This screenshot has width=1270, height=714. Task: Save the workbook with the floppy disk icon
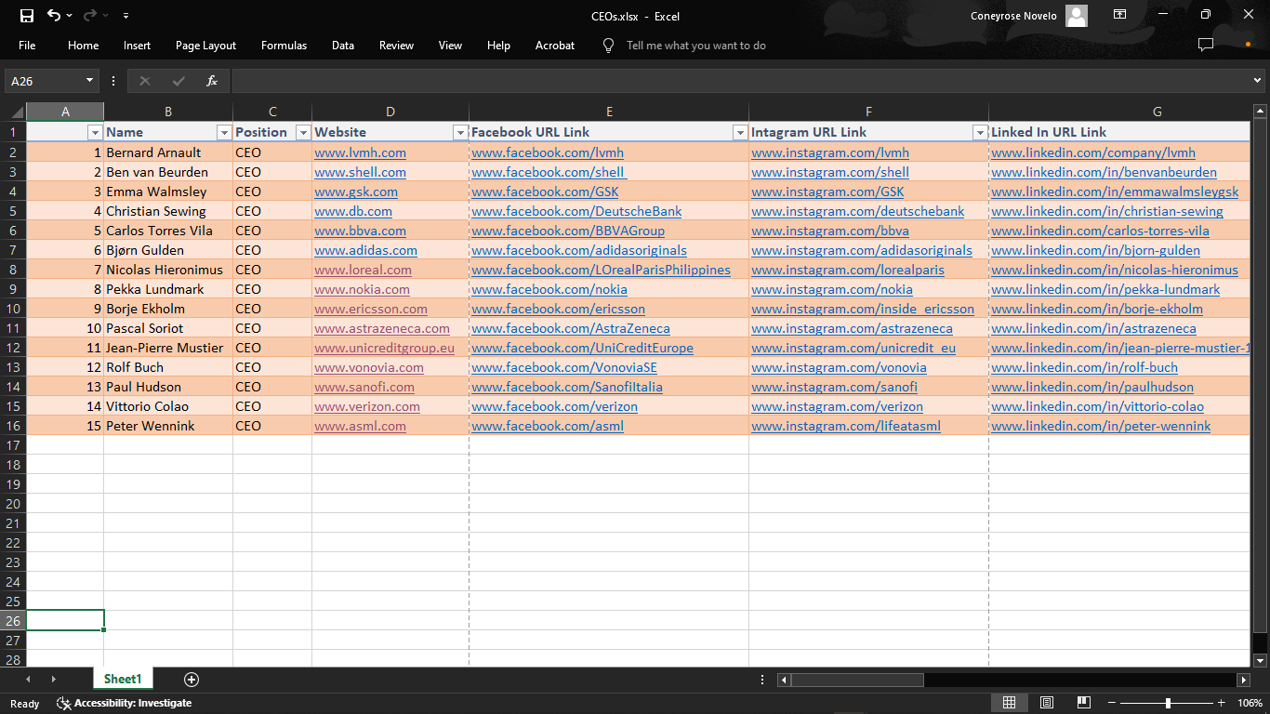pos(26,15)
